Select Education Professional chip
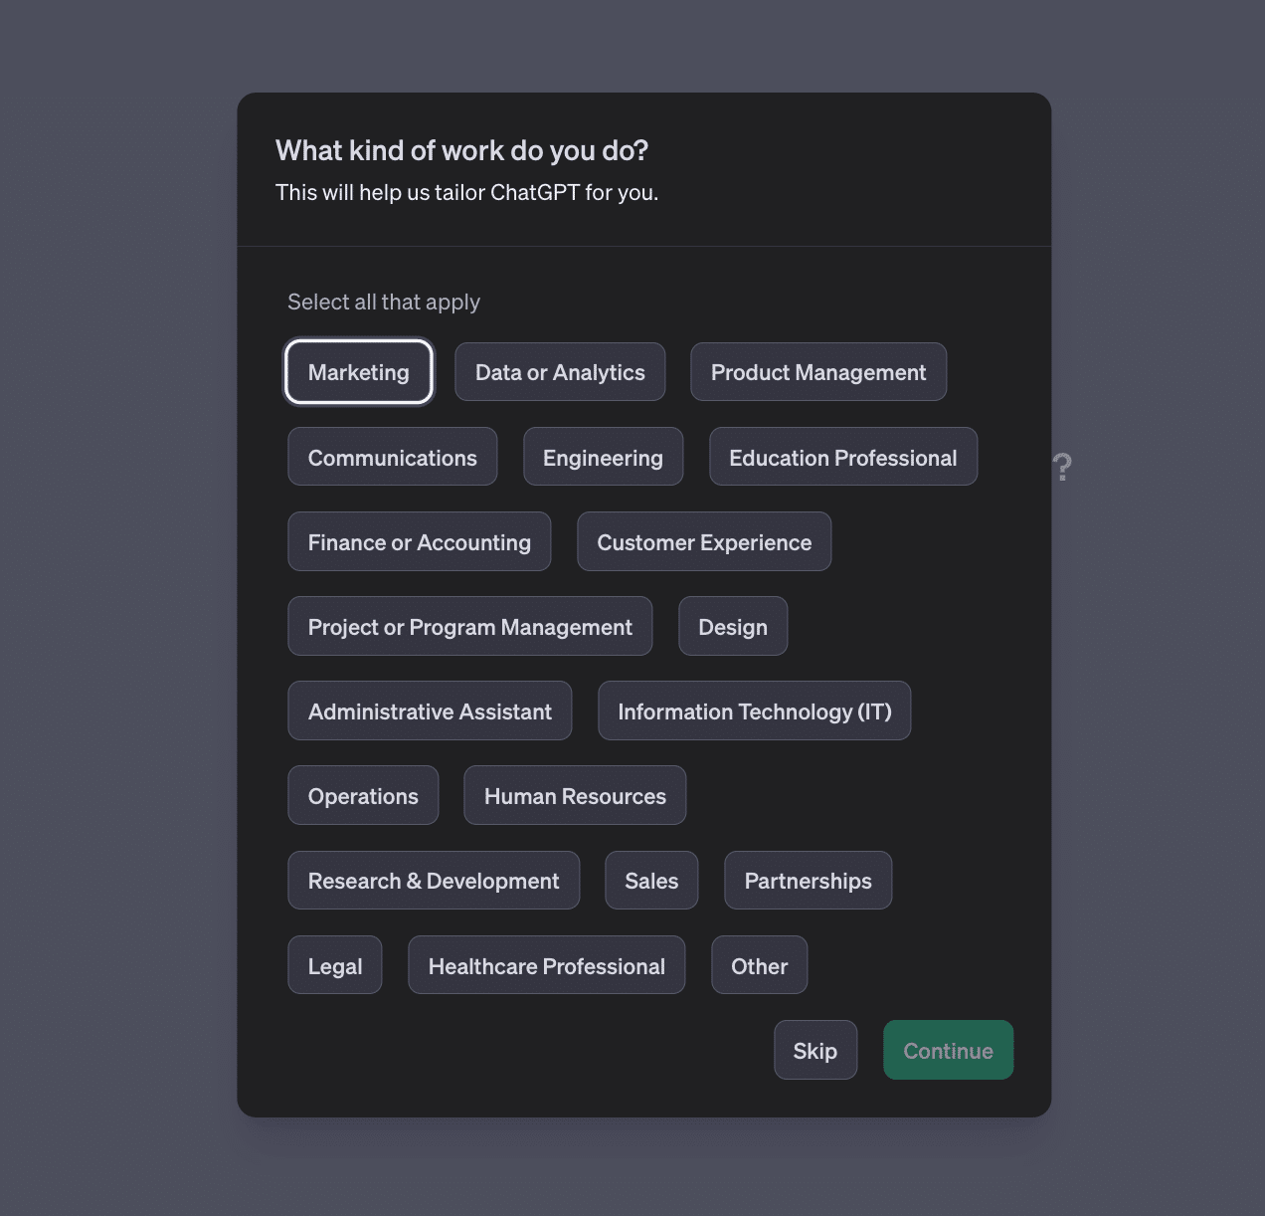 (x=842, y=458)
